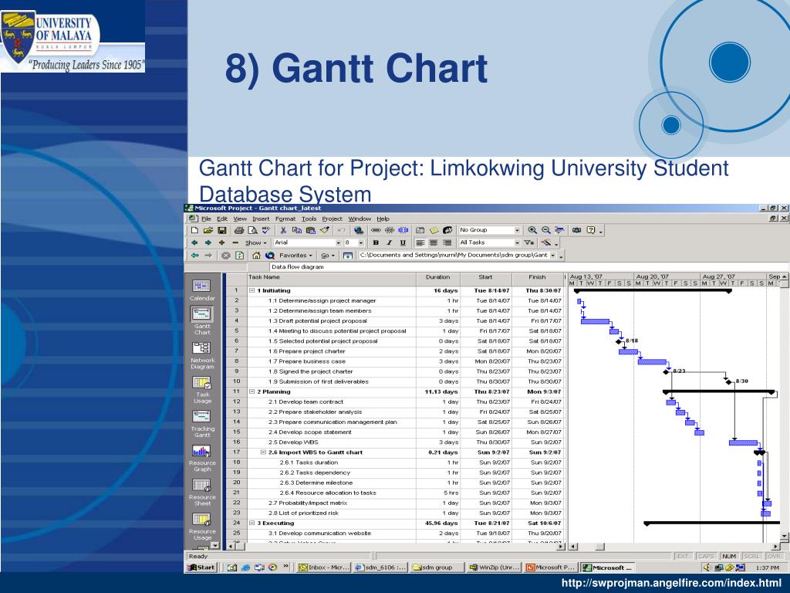The width and height of the screenshot is (790, 593).
Task: Click the swprojman.angelfire.com link
Action: (x=671, y=584)
